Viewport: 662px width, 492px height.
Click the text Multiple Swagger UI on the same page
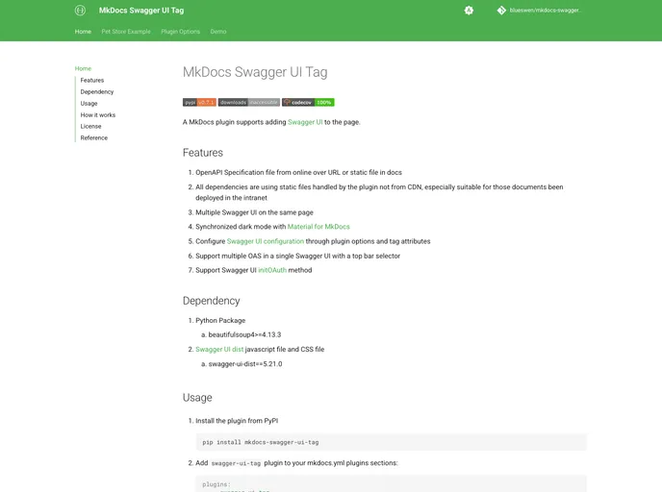[254, 212]
